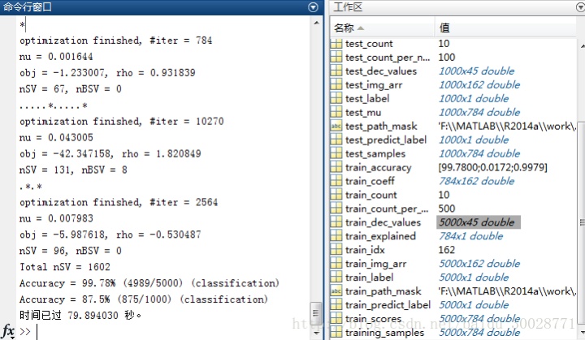585x340 pixels.
Task: Click the Accuracy = 99.78% output line
Action: 149,283
